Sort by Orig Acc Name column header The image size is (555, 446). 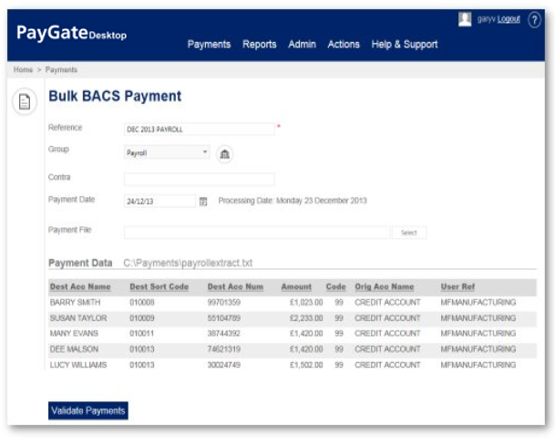(384, 287)
